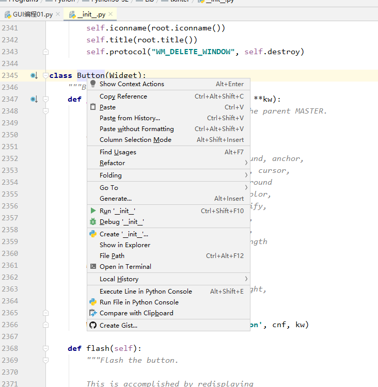Click the green Debug bug icon
The image size is (378, 387).
(93, 221)
